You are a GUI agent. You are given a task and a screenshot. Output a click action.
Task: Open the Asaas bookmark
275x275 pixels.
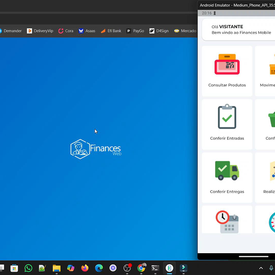(x=87, y=31)
